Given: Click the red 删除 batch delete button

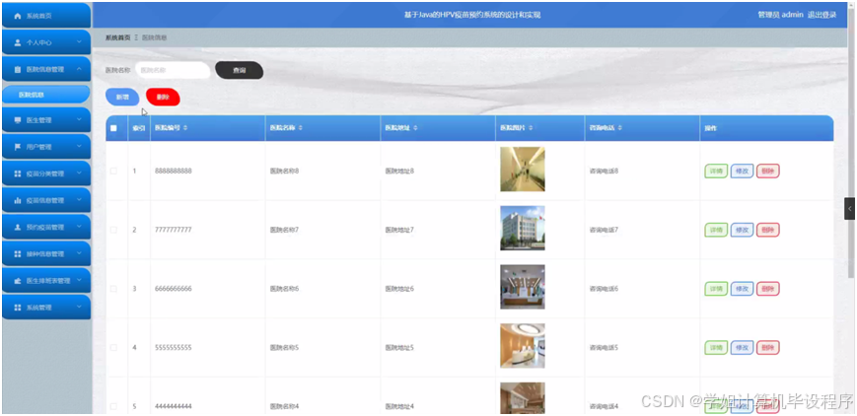Looking at the screenshot, I should point(163,97).
